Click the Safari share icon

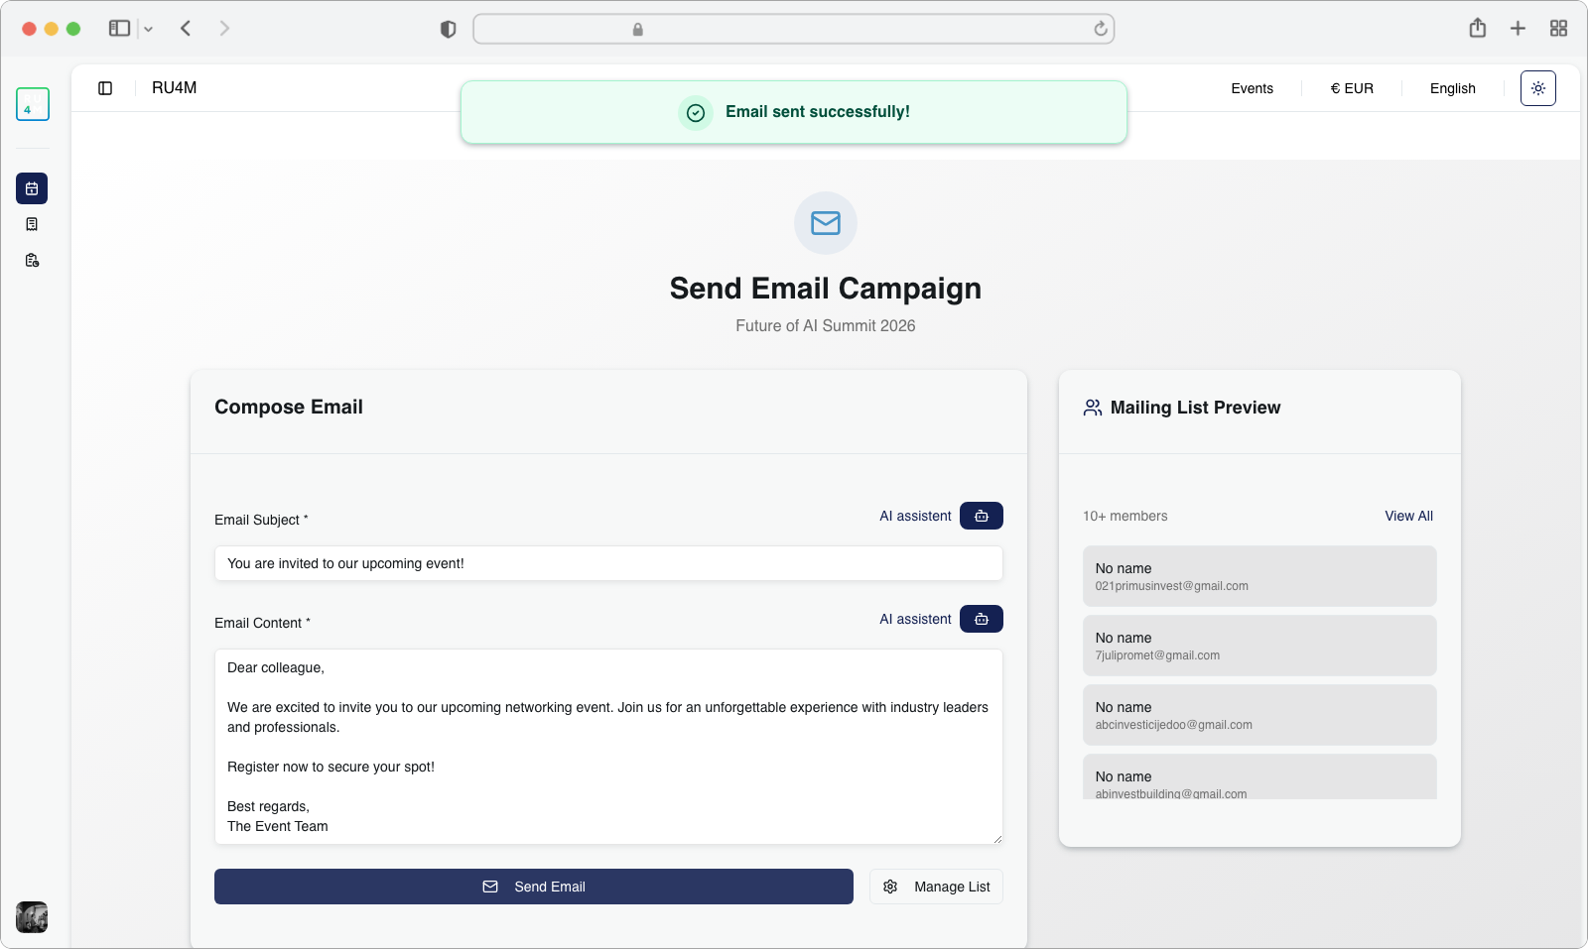(1478, 29)
